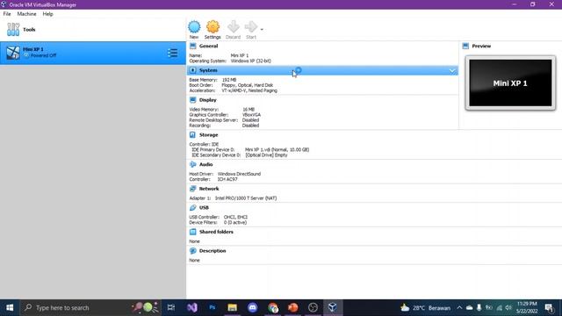This screenshot has width=562, height=316.
Task: Click the Windows DirectSound host driver value
Action: (239, 174)
